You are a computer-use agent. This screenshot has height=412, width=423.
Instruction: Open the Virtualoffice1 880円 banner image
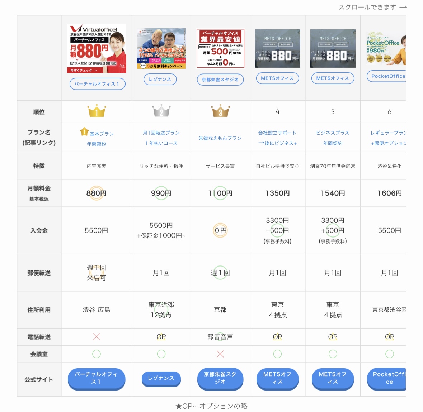tap(97, 48)
